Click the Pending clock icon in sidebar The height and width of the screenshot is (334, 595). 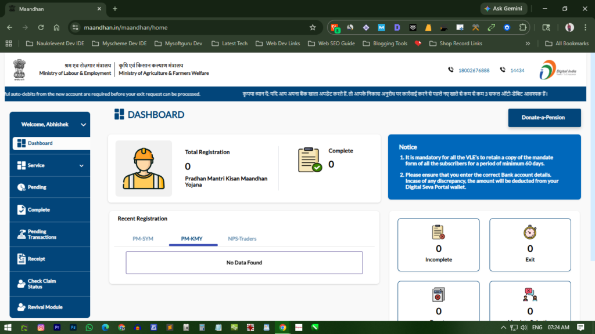21,187
